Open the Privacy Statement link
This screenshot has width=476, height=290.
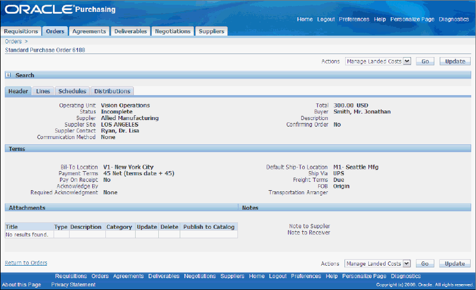tap(73, 285)
